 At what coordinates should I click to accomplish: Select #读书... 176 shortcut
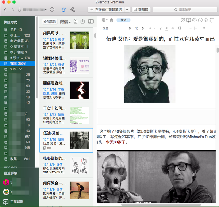tap(18, 58)
